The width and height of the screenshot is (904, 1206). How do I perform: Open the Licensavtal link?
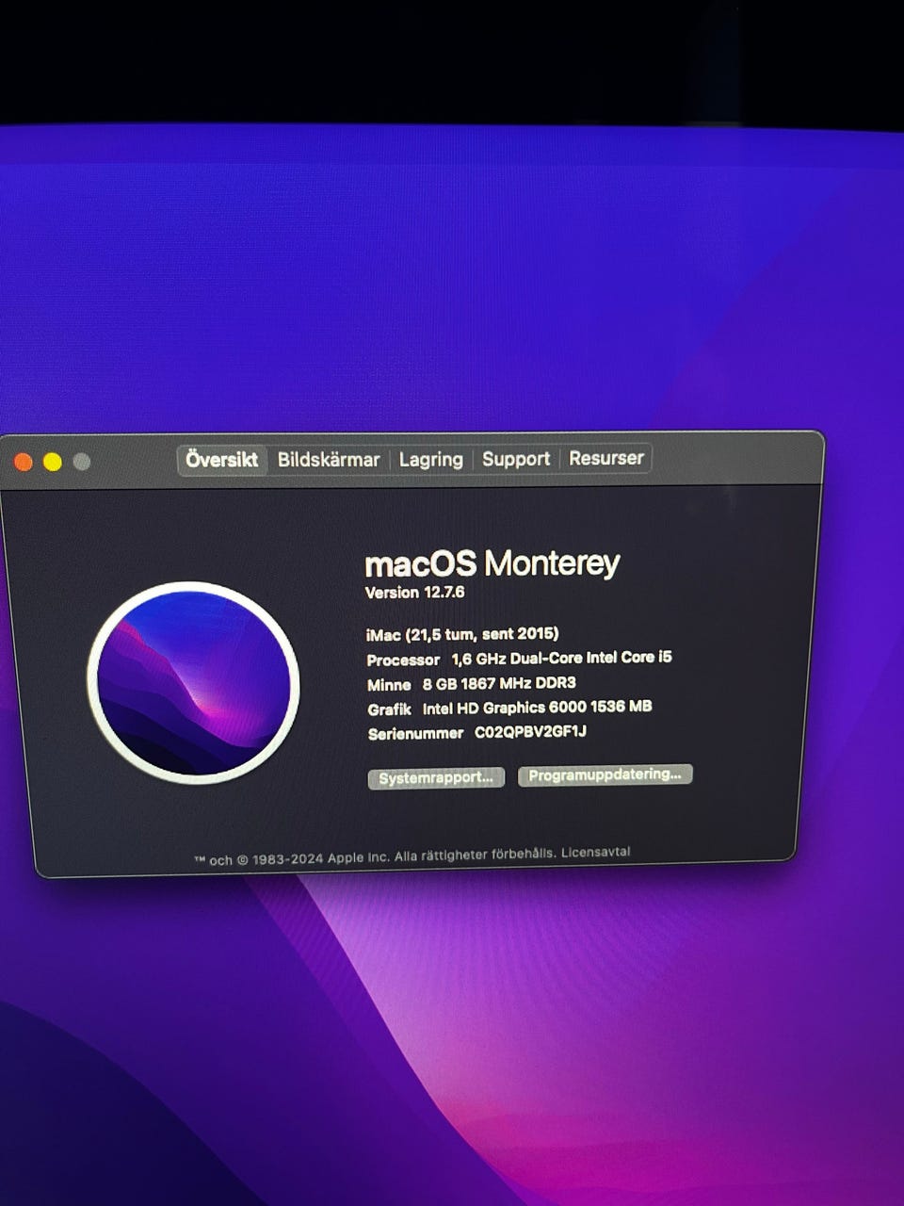click(595, 853)
